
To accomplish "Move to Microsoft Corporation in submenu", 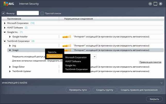I will click(76, 57).
